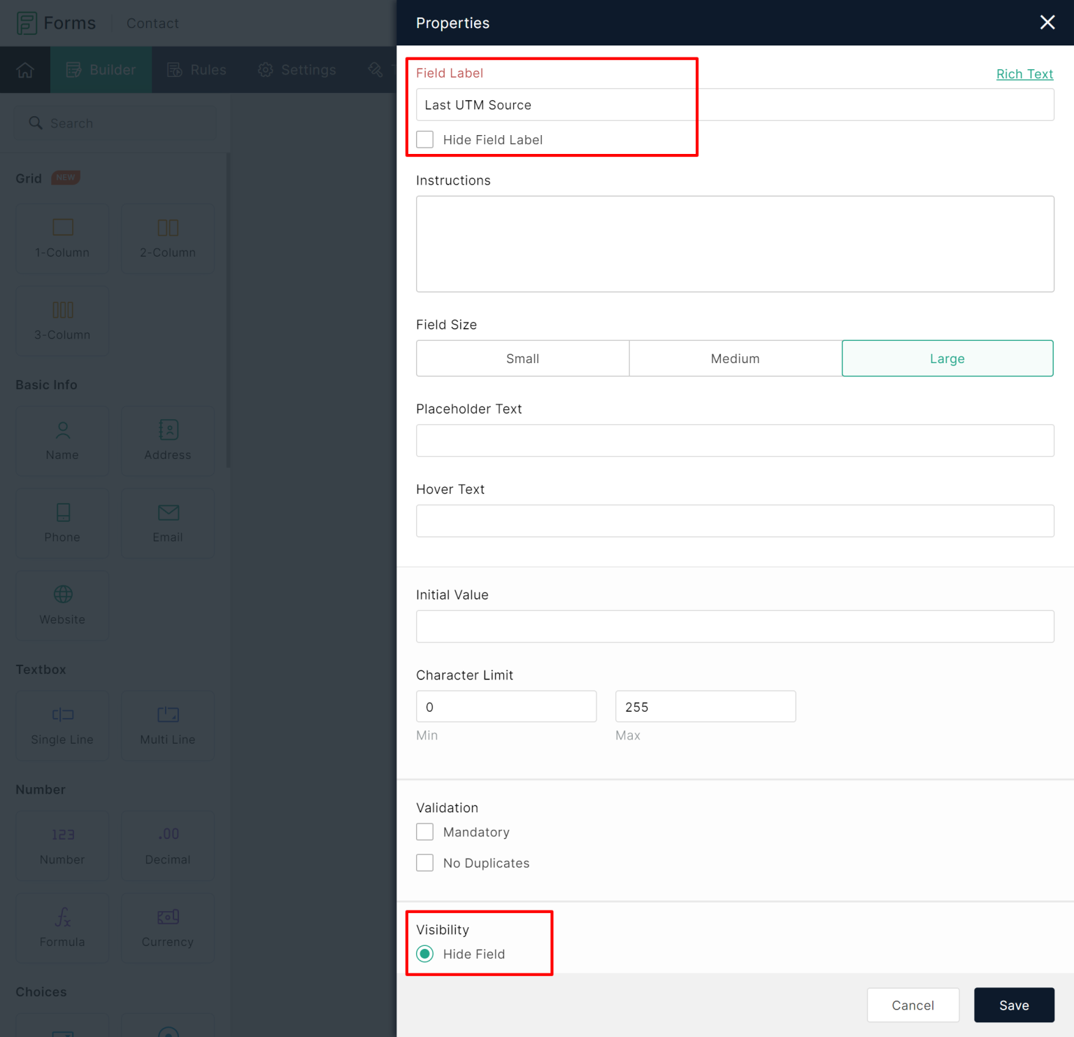The image size is (1074, 1037).
Task: Open the Rich Text editor link
Action: (x=1024, y=74)
